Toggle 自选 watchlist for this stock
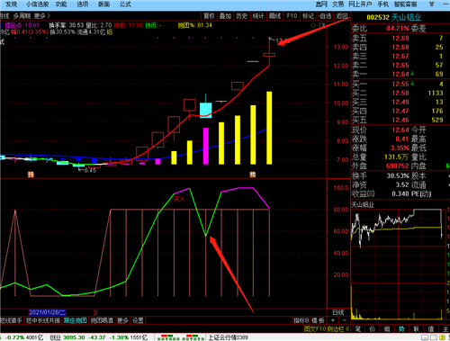Image resolution: width=450 pixels, height=341 pixels. 325,16
